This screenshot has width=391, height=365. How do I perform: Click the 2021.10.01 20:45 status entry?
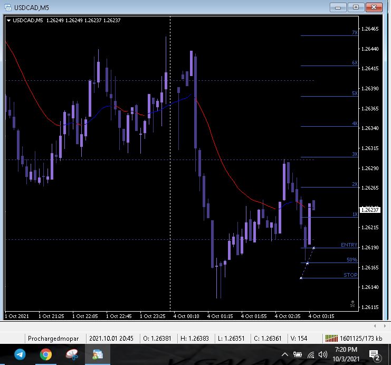111,339
